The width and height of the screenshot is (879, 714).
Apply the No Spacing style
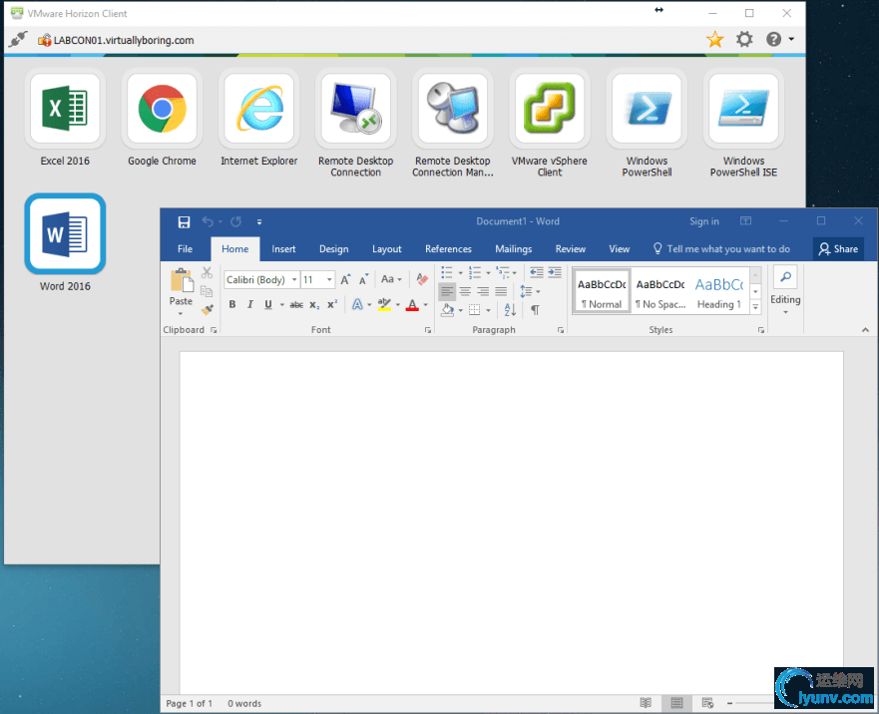click(x=660, y=292)
